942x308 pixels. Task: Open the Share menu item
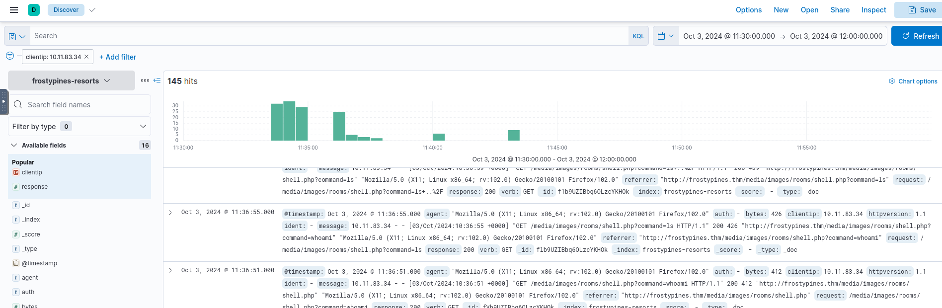840,10
